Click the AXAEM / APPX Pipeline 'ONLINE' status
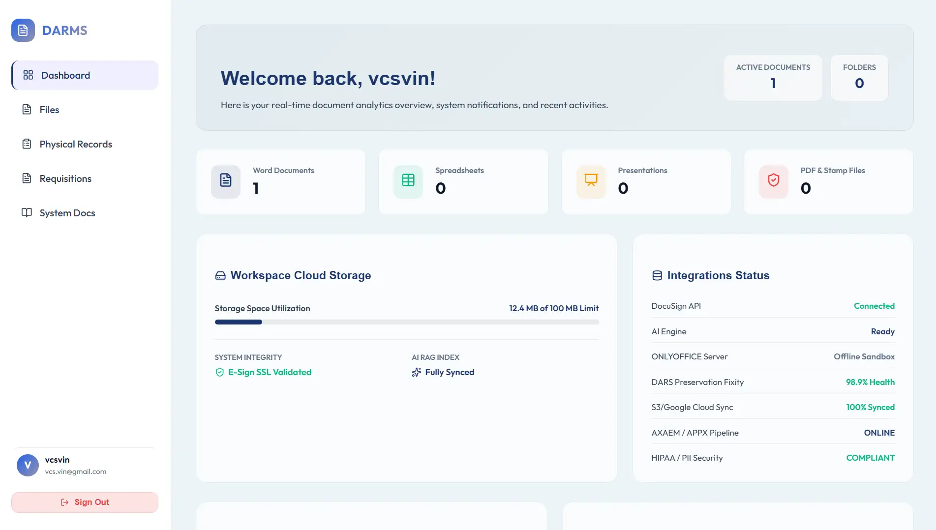The image size is (936, 530). coord(879,433)
